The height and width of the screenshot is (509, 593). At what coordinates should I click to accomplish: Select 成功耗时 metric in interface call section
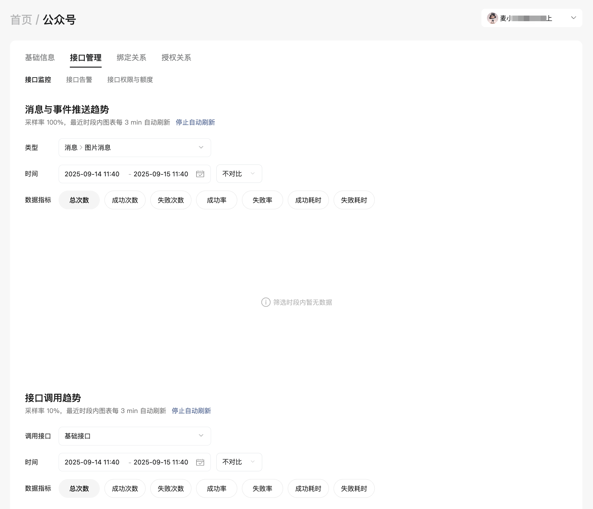(308, 488)
